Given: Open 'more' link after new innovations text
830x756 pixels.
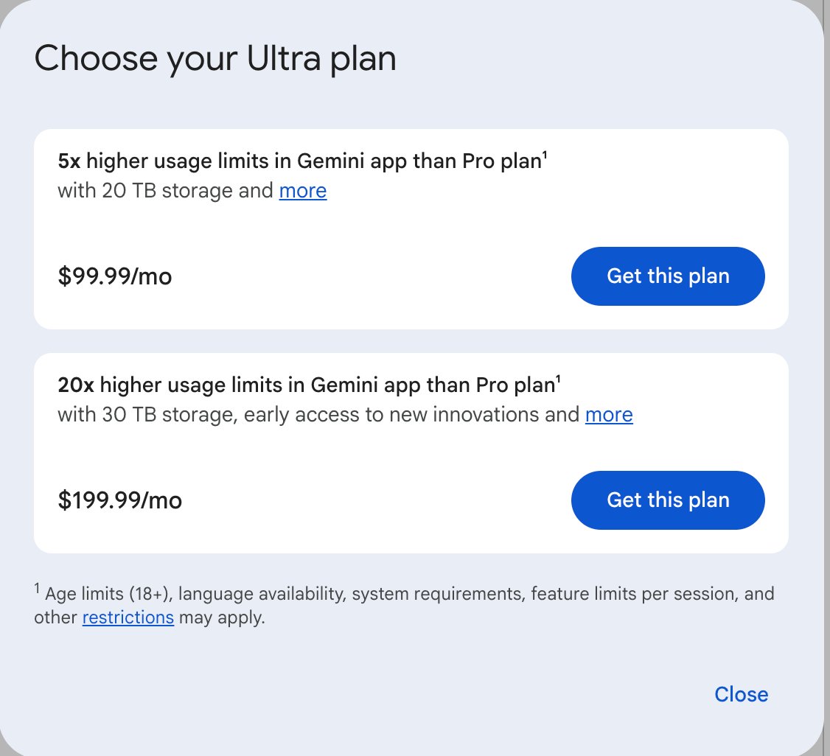Looking at the screenshot, I should pos(609,415).
